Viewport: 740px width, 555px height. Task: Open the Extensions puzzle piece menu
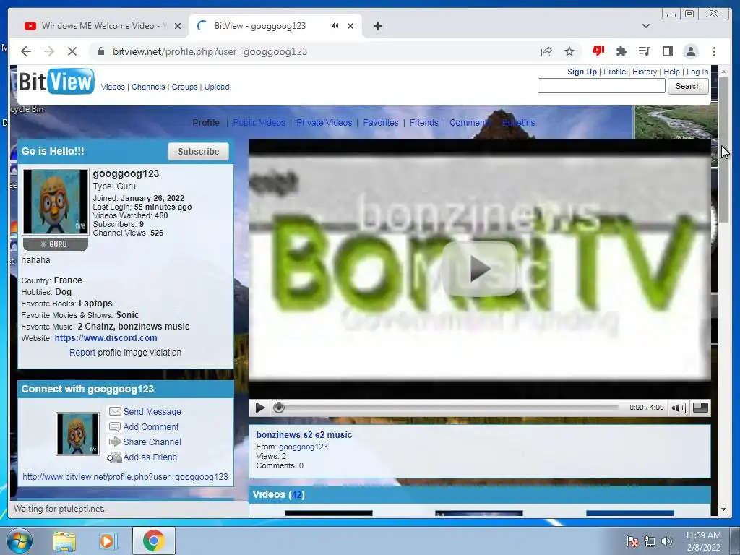621,51
